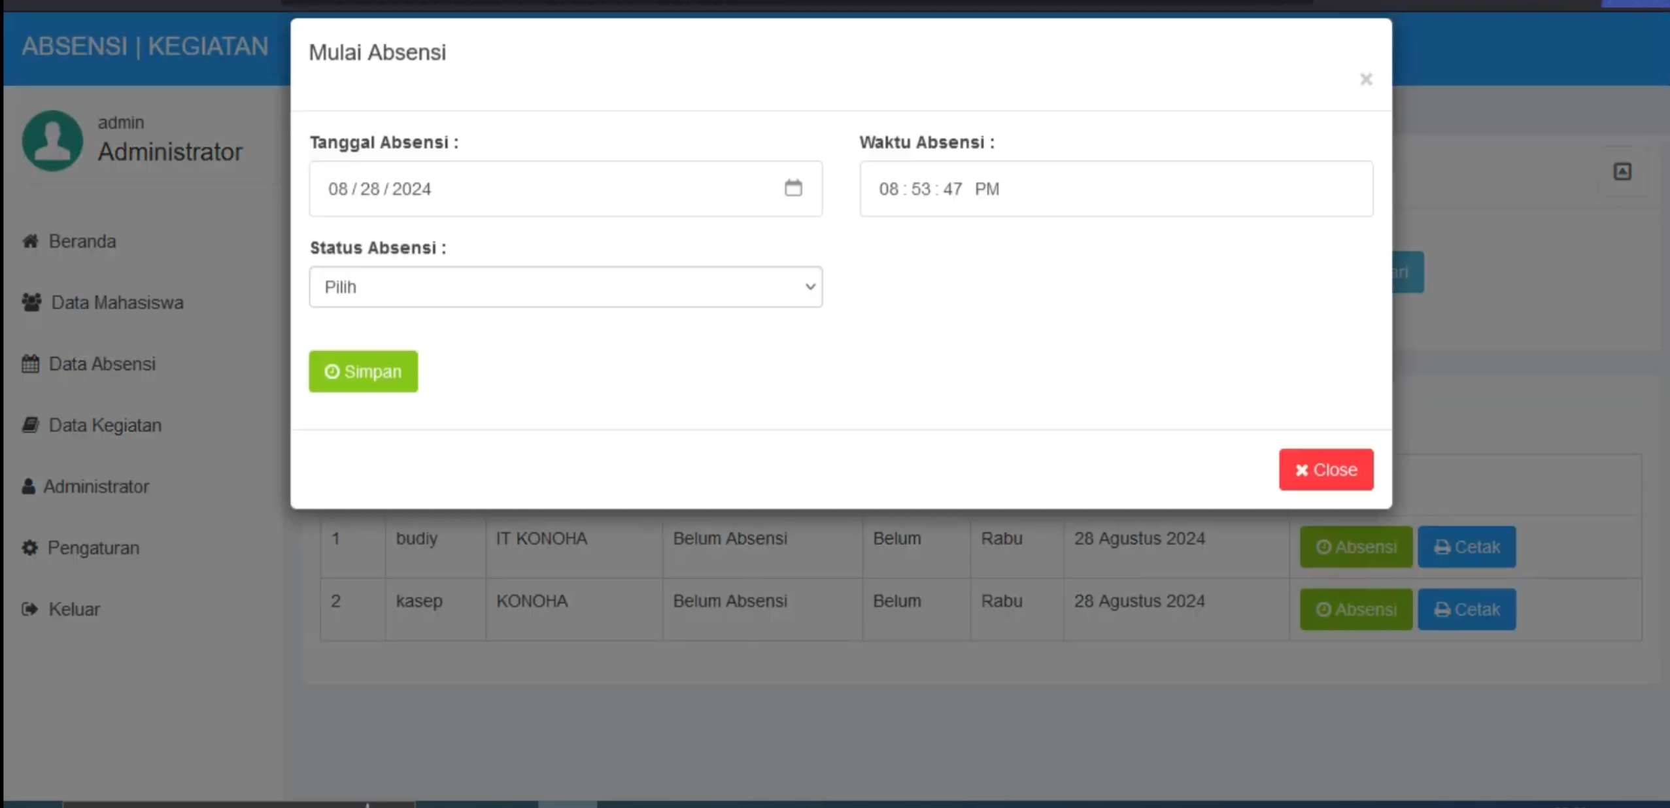Screen dimensions: 1670x808
Task: Click Cetak button in kasep row
Action: click(1467, 610)
